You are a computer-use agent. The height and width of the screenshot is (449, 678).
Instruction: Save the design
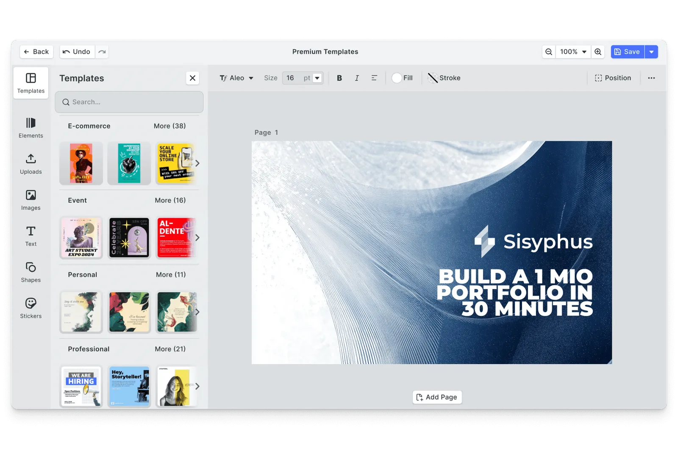[628, 52]
